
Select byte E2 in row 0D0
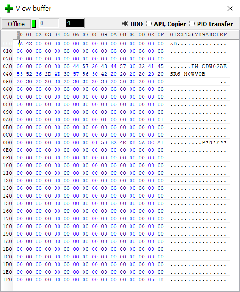pos(114,143)
